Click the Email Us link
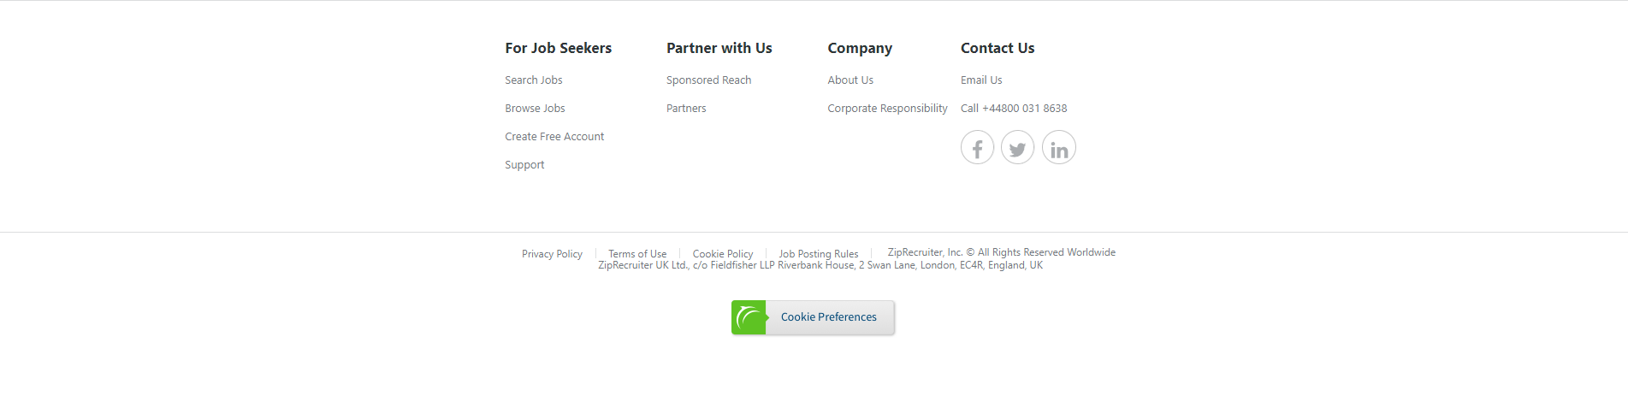Image resolution: width=1628 pixels, height=396 pixels. tap(981, 80)
